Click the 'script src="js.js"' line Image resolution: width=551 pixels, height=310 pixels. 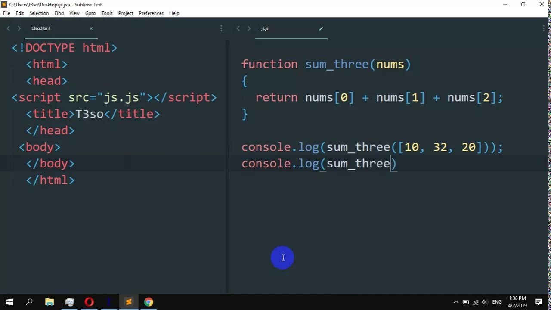114,97
